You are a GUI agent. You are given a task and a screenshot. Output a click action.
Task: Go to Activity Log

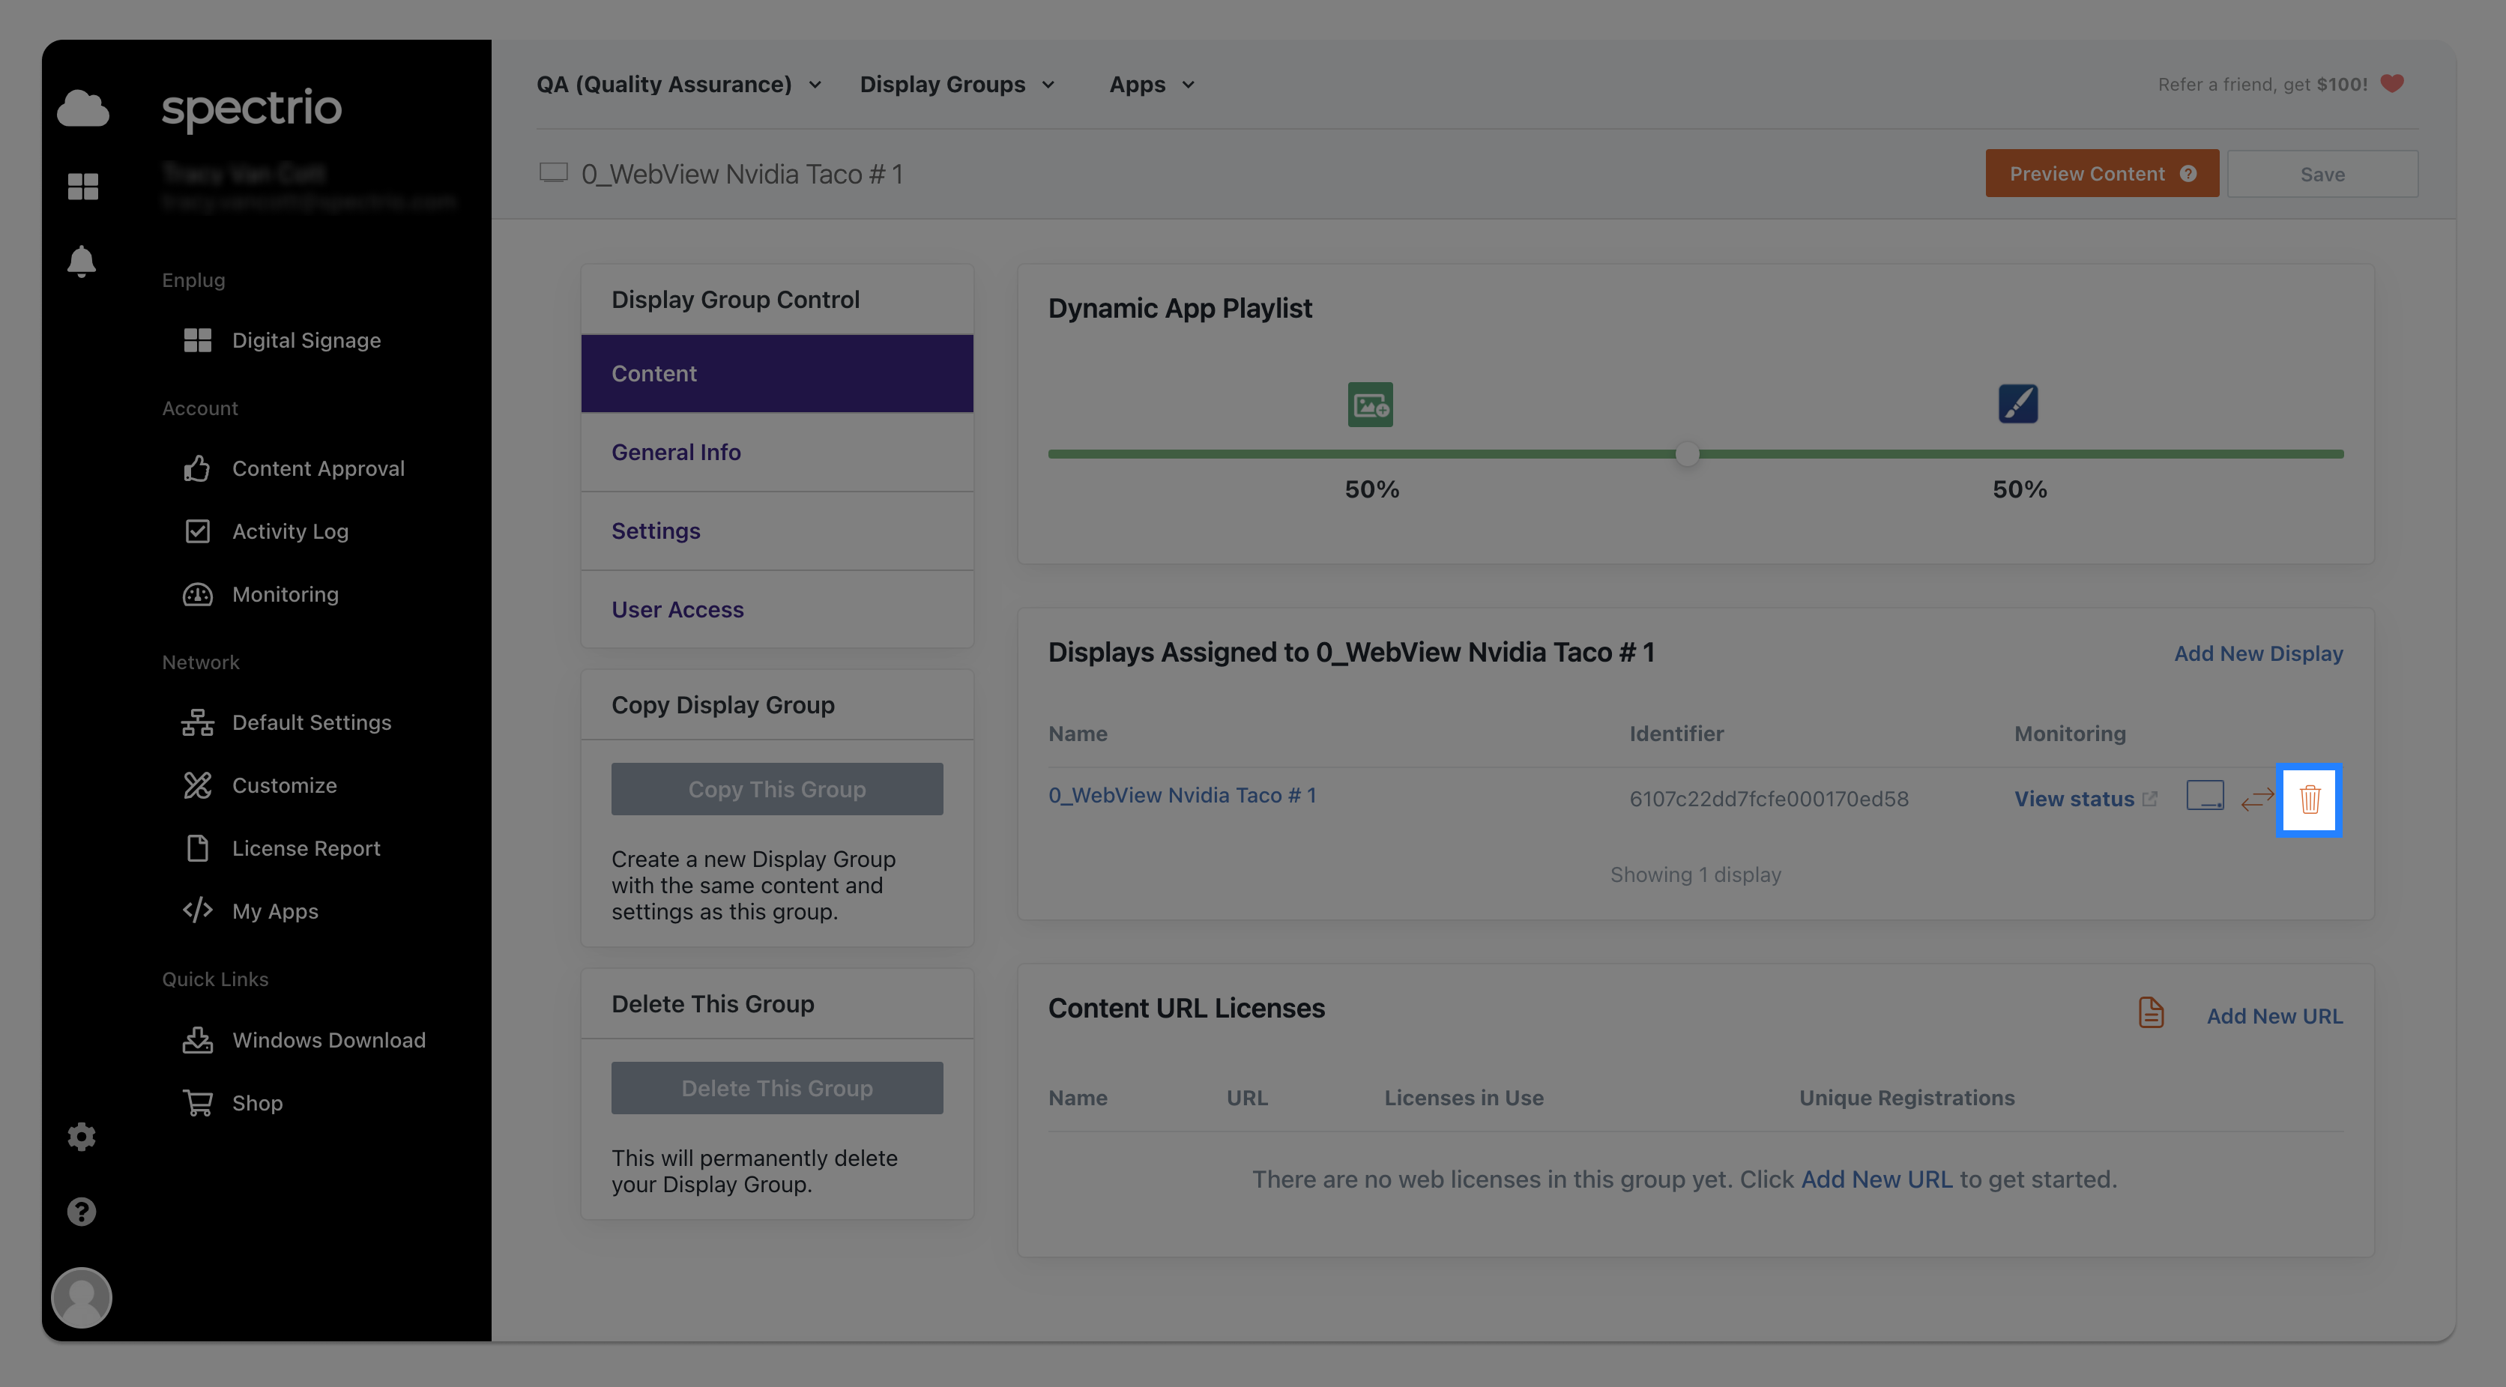tap(265, 531)
